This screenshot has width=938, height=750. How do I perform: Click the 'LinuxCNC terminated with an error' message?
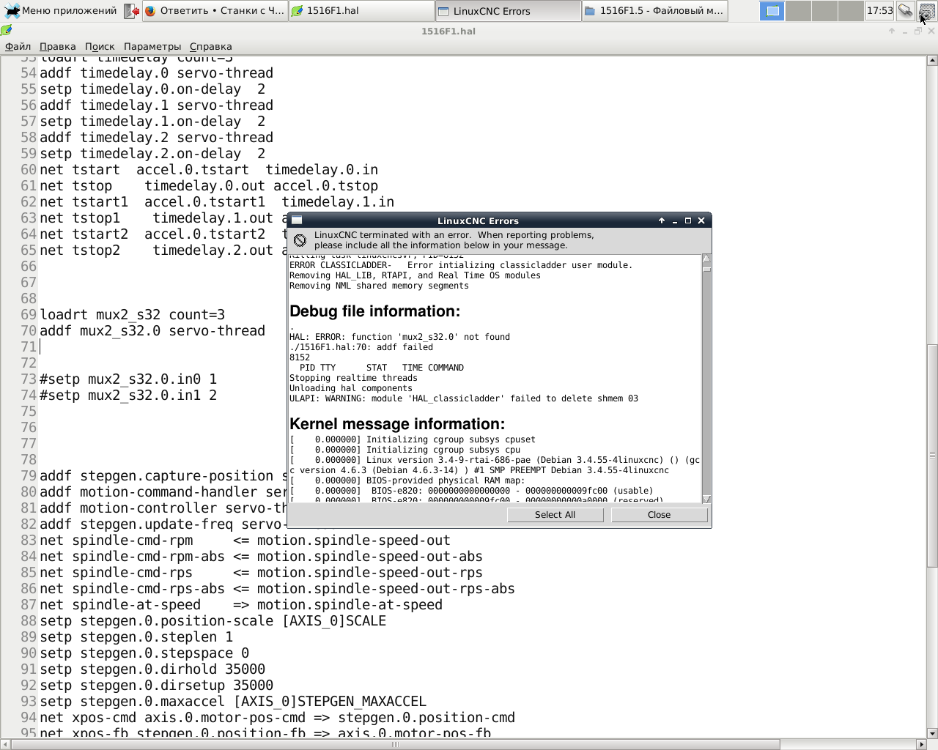click(454, 240)
